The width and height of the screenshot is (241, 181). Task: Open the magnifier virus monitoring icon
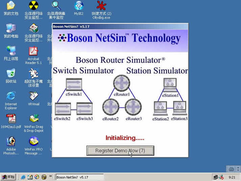pyautogui.click(x=56, y=10)
